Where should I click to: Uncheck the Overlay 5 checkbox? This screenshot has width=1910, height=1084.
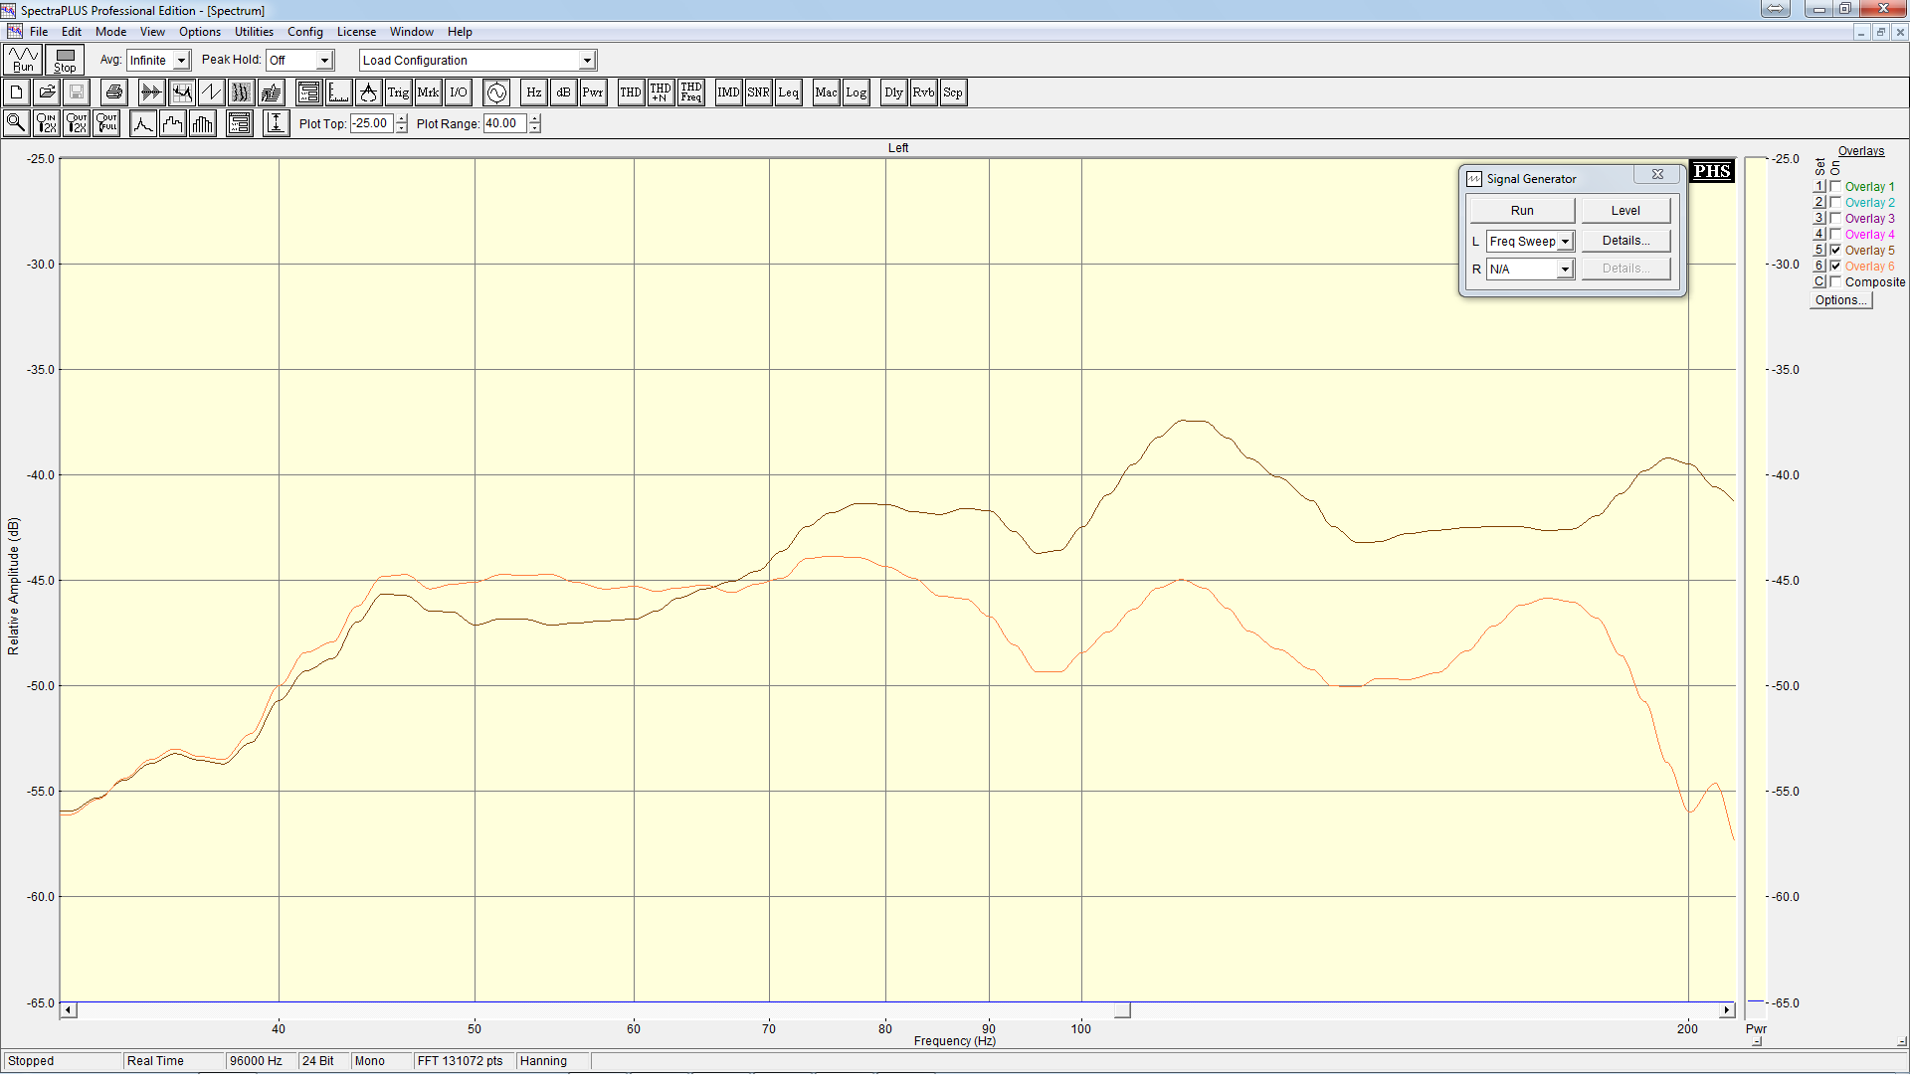[x=1835, y=250]
